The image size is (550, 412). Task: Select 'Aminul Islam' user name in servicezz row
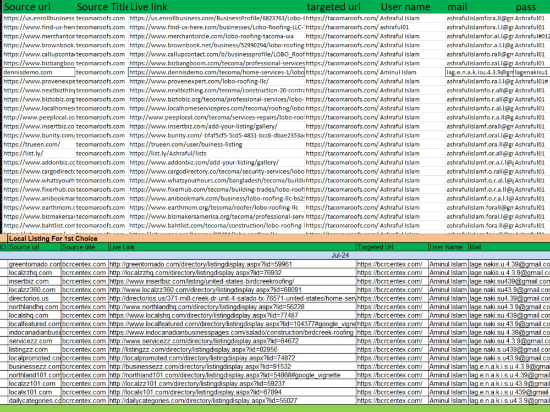[448, 341]
